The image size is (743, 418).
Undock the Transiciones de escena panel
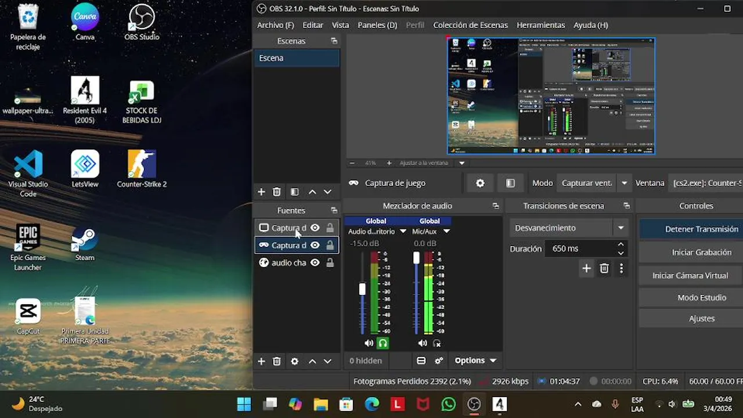(x=626, y=206)
